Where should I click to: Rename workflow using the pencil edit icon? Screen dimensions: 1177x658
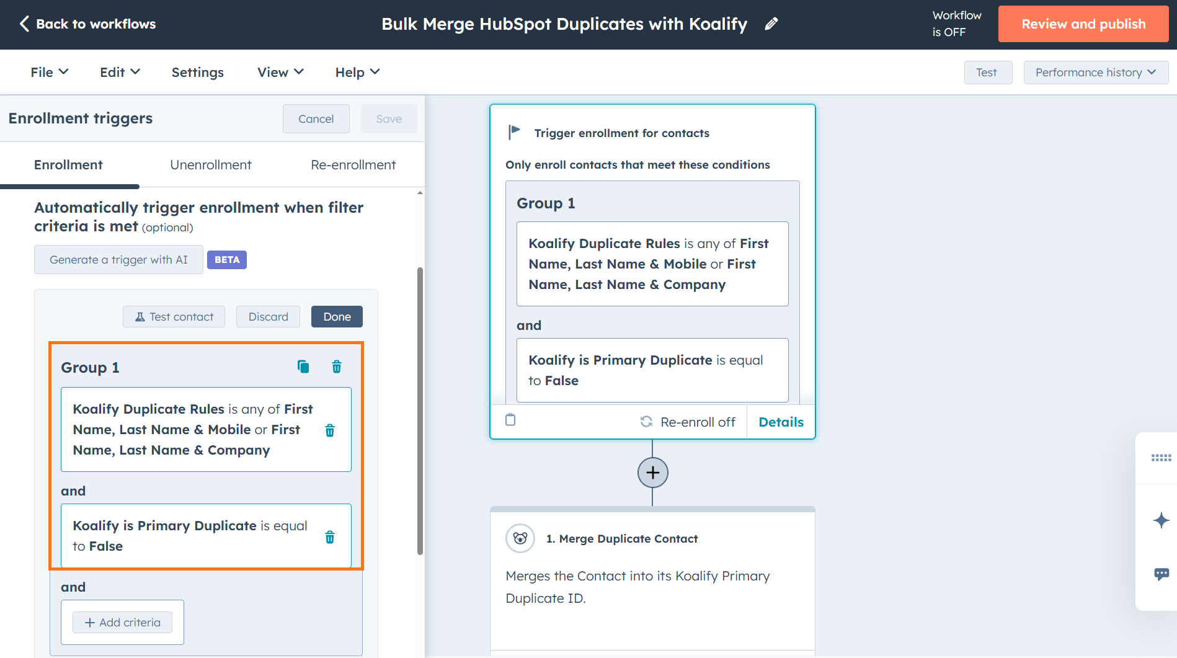[771, 23]
